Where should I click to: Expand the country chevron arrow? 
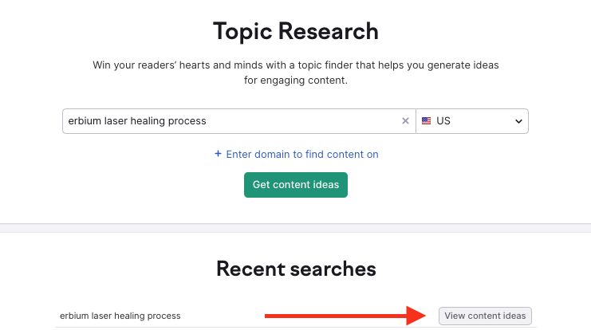[518, 121]
